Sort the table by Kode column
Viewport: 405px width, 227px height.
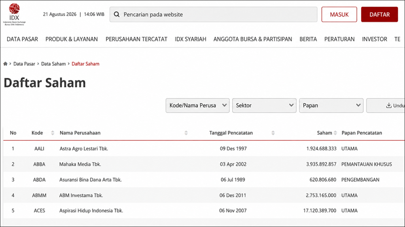pos(53,133)
